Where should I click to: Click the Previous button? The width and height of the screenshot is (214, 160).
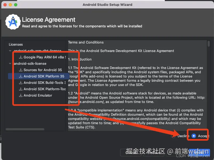coord(154,153)
